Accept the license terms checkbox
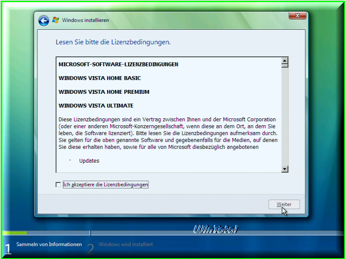345x259 pixels. [58, 185]
